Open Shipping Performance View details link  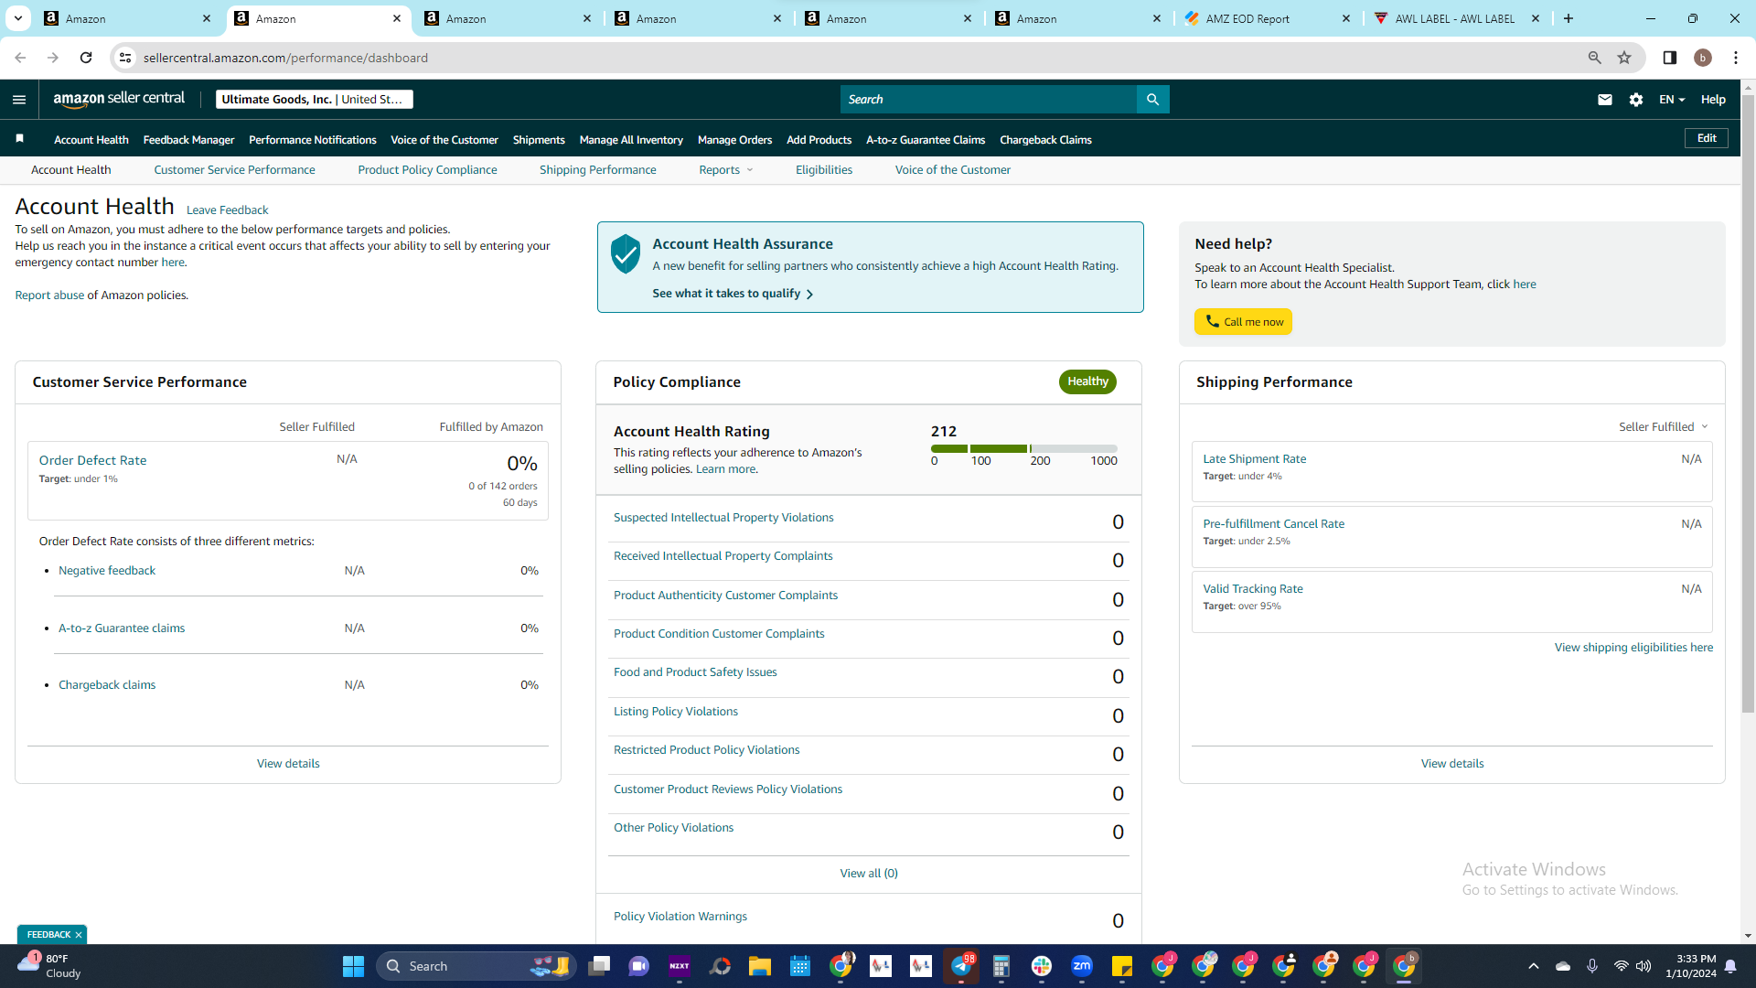[1452, 764]
